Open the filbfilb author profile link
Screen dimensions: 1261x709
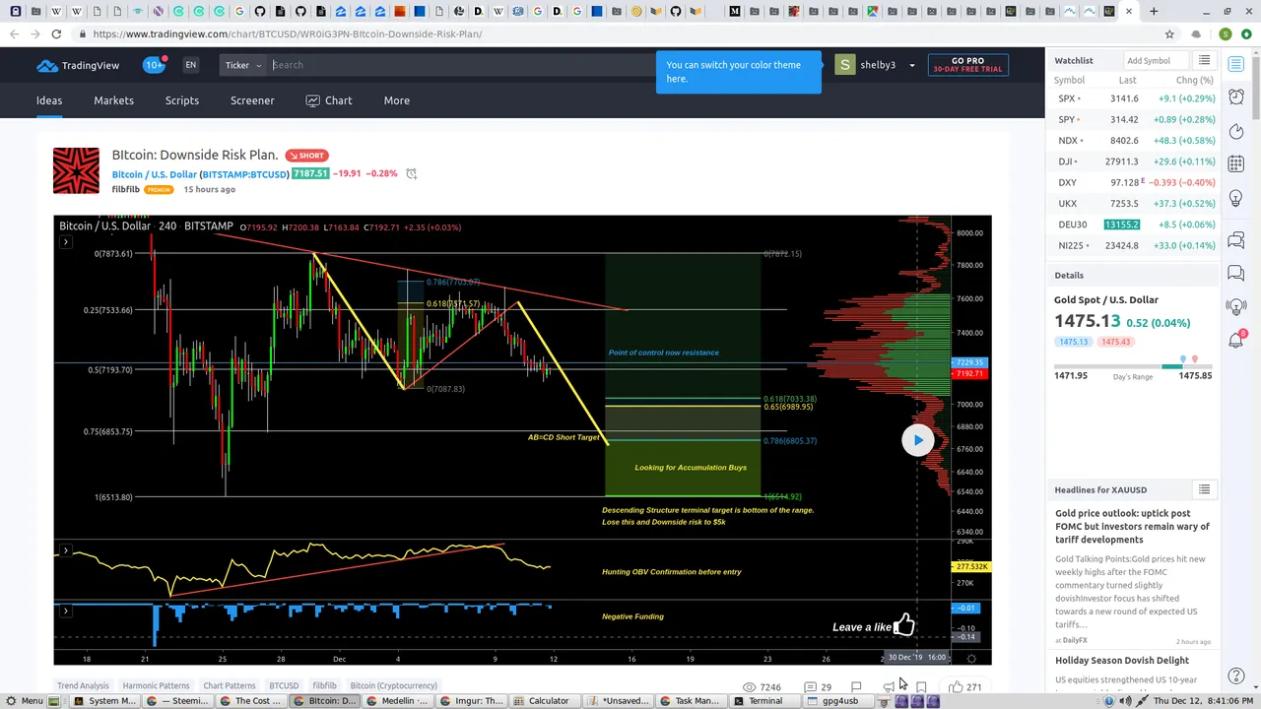click(125, 189)
